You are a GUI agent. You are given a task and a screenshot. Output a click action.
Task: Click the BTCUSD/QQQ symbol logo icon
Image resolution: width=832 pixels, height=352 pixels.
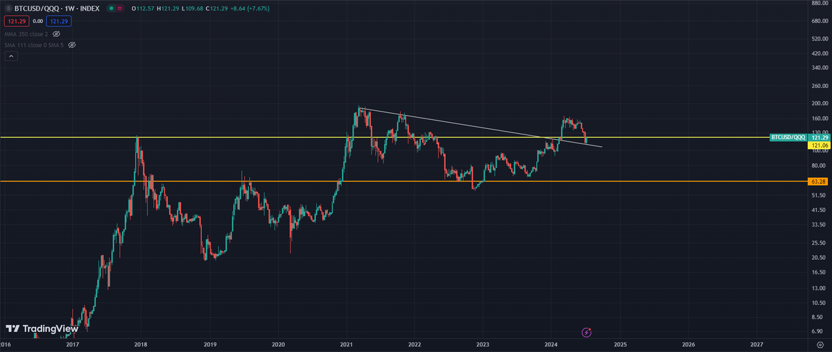[9, 8]
